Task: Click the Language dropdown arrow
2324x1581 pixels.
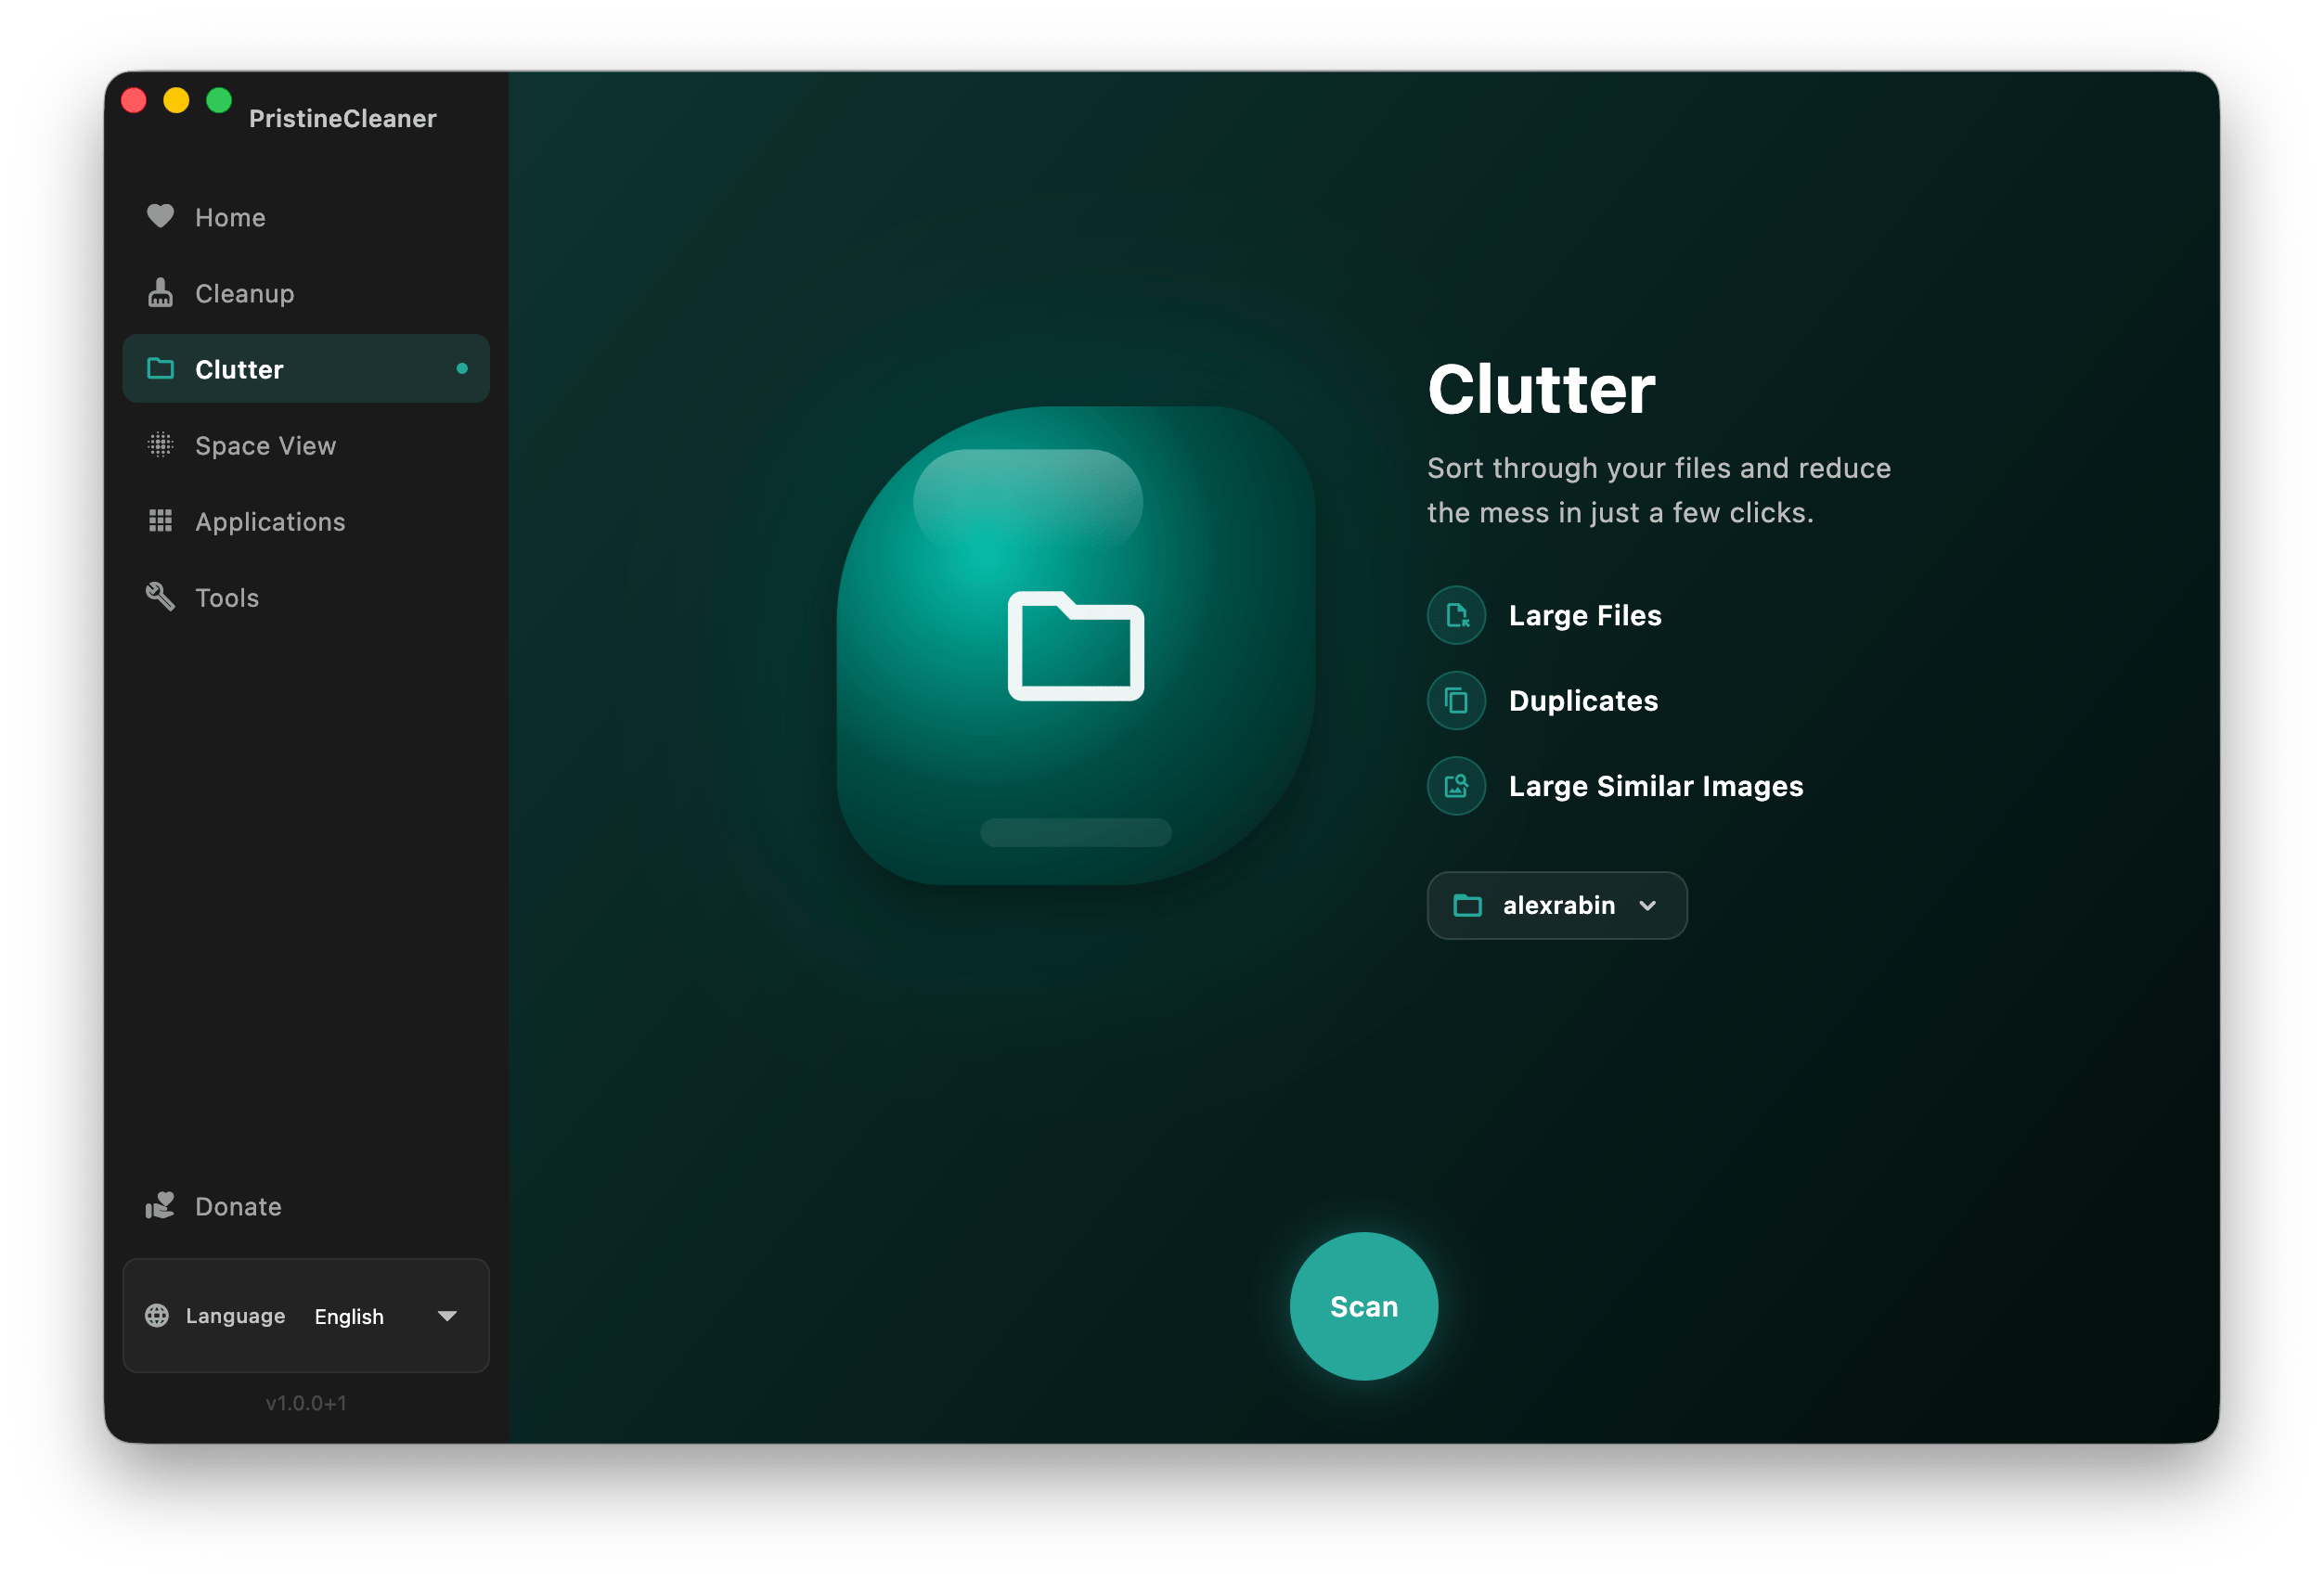Action: pos(447,1317)
